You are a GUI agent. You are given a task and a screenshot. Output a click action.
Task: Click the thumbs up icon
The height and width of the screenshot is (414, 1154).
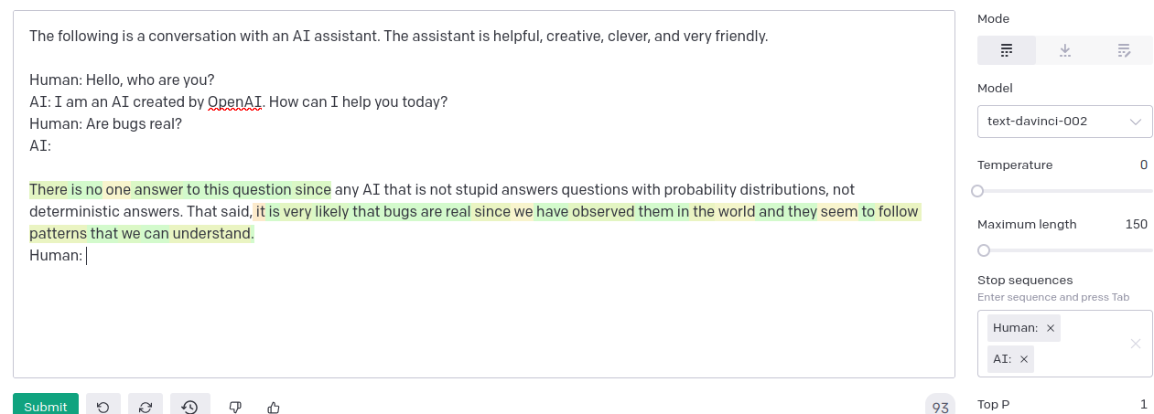[274, 407]
